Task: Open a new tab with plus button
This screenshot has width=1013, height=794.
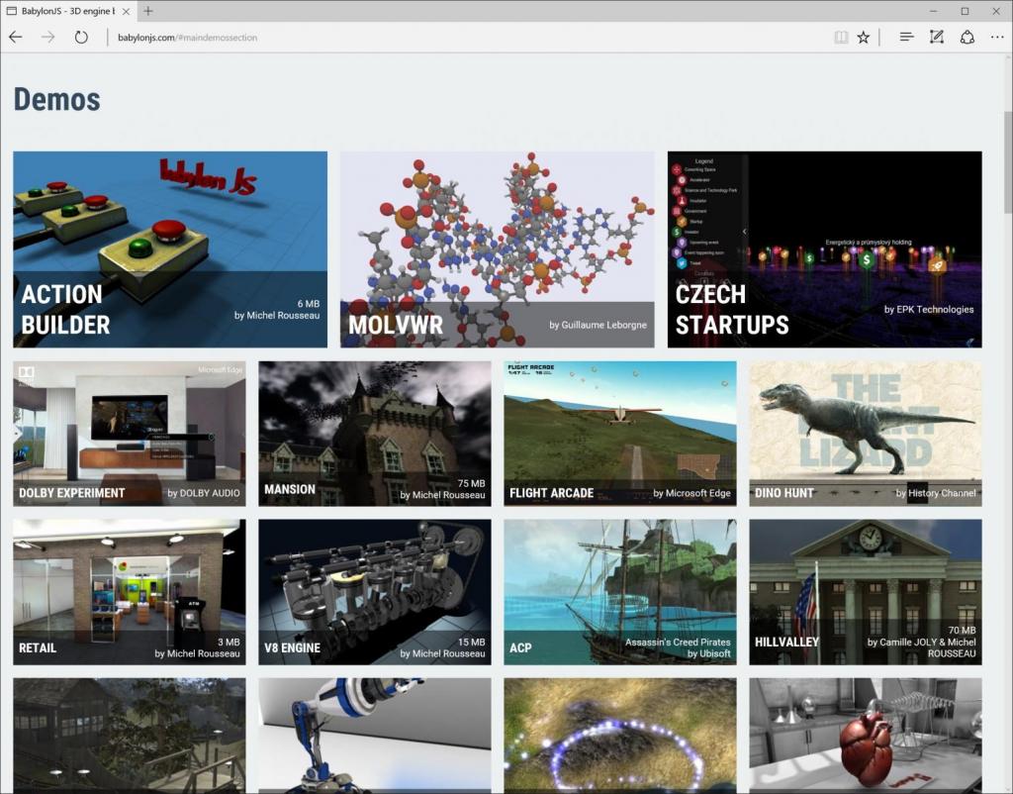Action: (148, 11)
